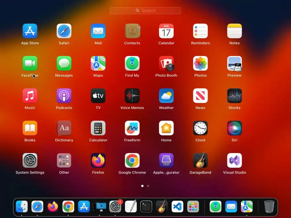Launch Find My from the Launchpad grid
The image size is (291, 218).
click(132, 63)
